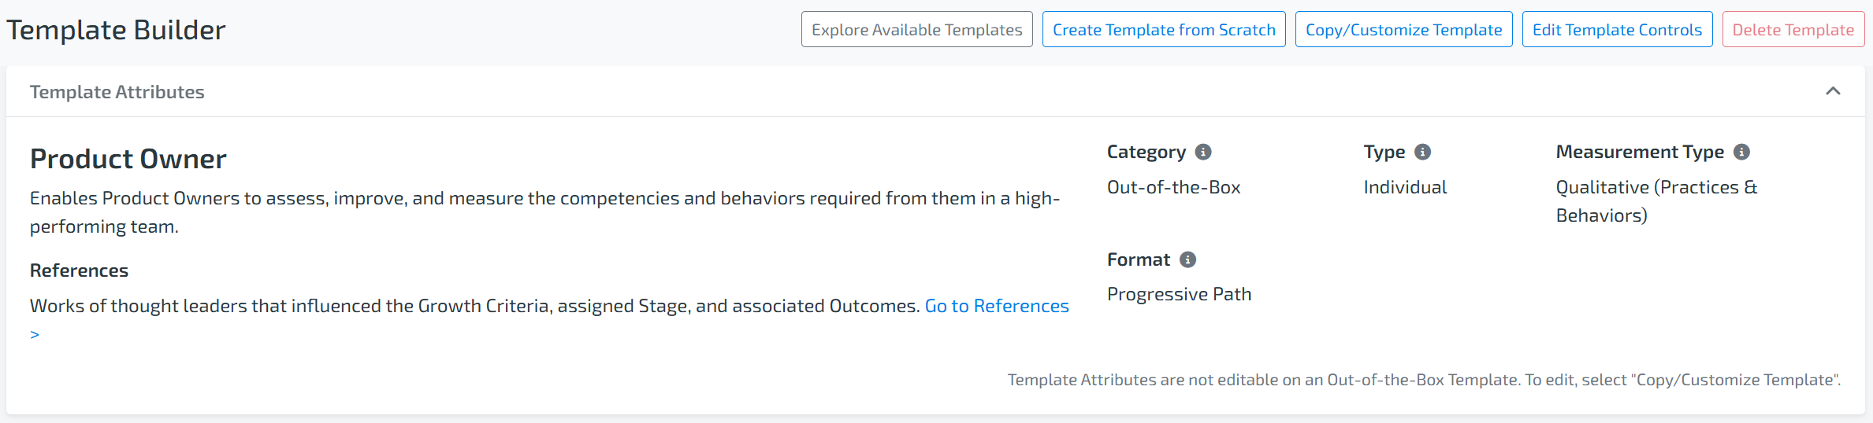Collapse the Template Attributes panel chevron
This screenshot has width=1873, height=423.
click(x=1834, y=91)
